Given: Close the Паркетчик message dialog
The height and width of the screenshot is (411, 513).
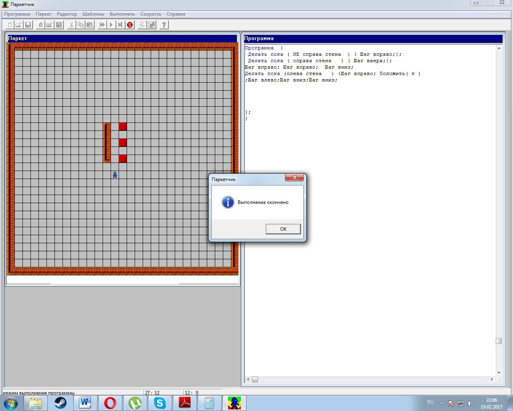Looking at the screenshot, I should 295,177.
